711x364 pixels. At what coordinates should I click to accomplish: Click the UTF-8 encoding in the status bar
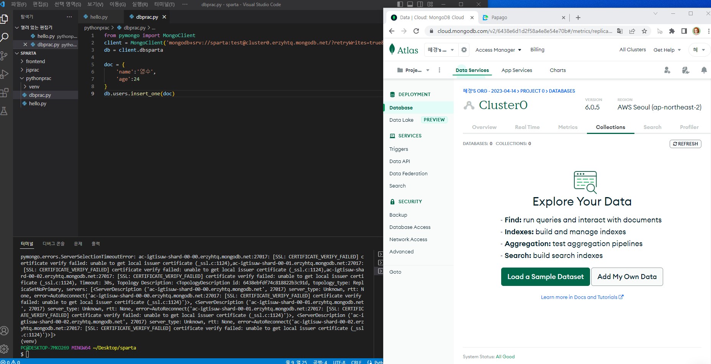[x=339, y=362]
